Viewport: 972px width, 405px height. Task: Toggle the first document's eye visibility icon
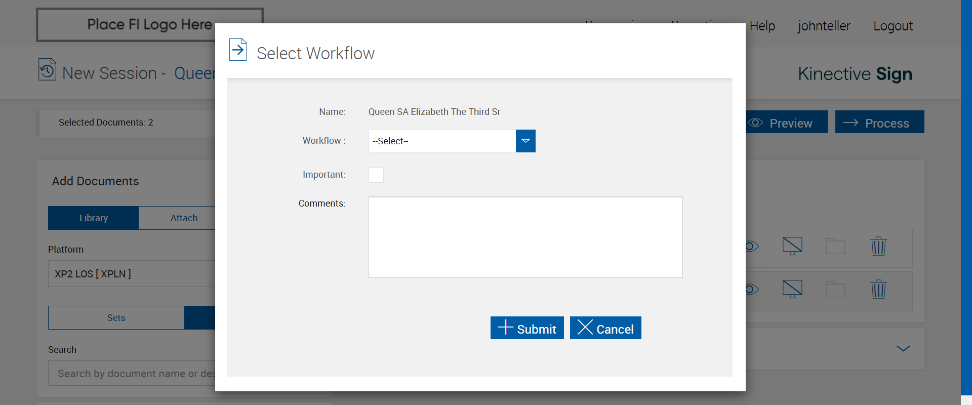(x=752, y=247)
